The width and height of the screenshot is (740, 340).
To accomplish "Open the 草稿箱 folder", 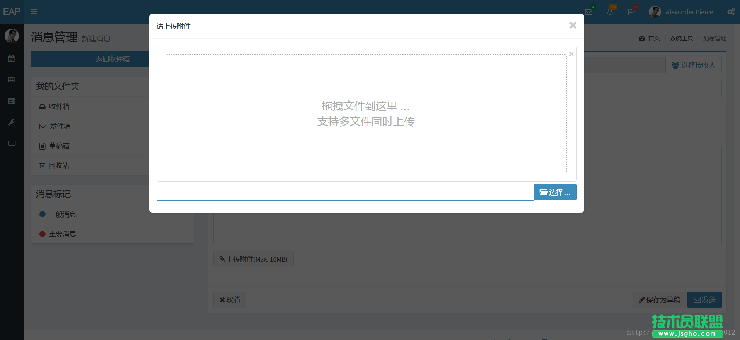I will click(113, 146).
